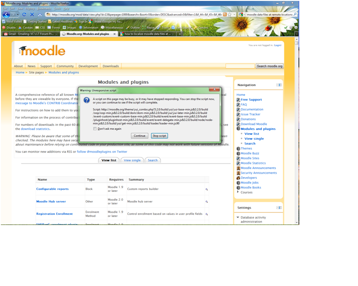Screen dimensions: 358x286
Task: Click the RSS feed icon in address bar
Action: [x=225, y=14]
